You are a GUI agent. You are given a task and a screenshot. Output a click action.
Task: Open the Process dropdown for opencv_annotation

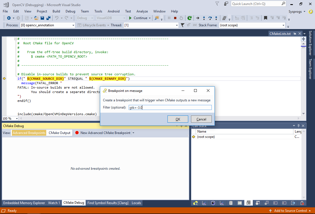coord(73,25)
